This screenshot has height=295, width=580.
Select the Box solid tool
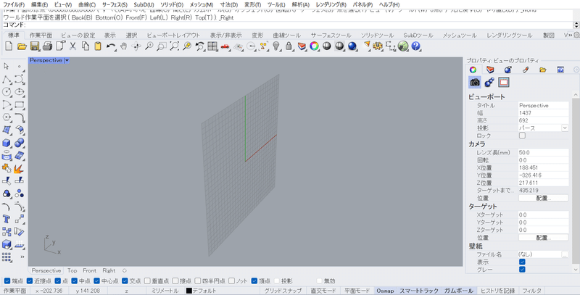(x=7, y=143)
